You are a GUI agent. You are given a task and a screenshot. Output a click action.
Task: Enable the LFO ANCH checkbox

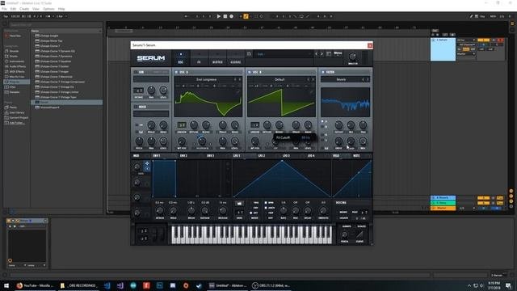tap(266, 208)
